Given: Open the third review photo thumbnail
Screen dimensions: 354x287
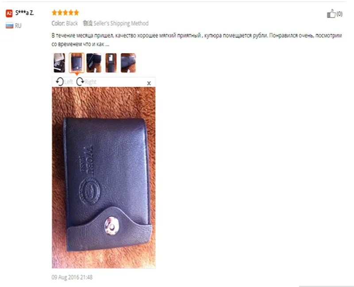Looking at the screenshot, I should pos(94,63).
